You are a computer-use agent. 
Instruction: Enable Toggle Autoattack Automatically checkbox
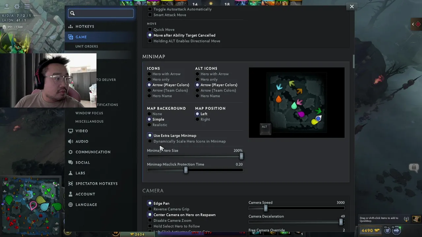coord(150,9)
